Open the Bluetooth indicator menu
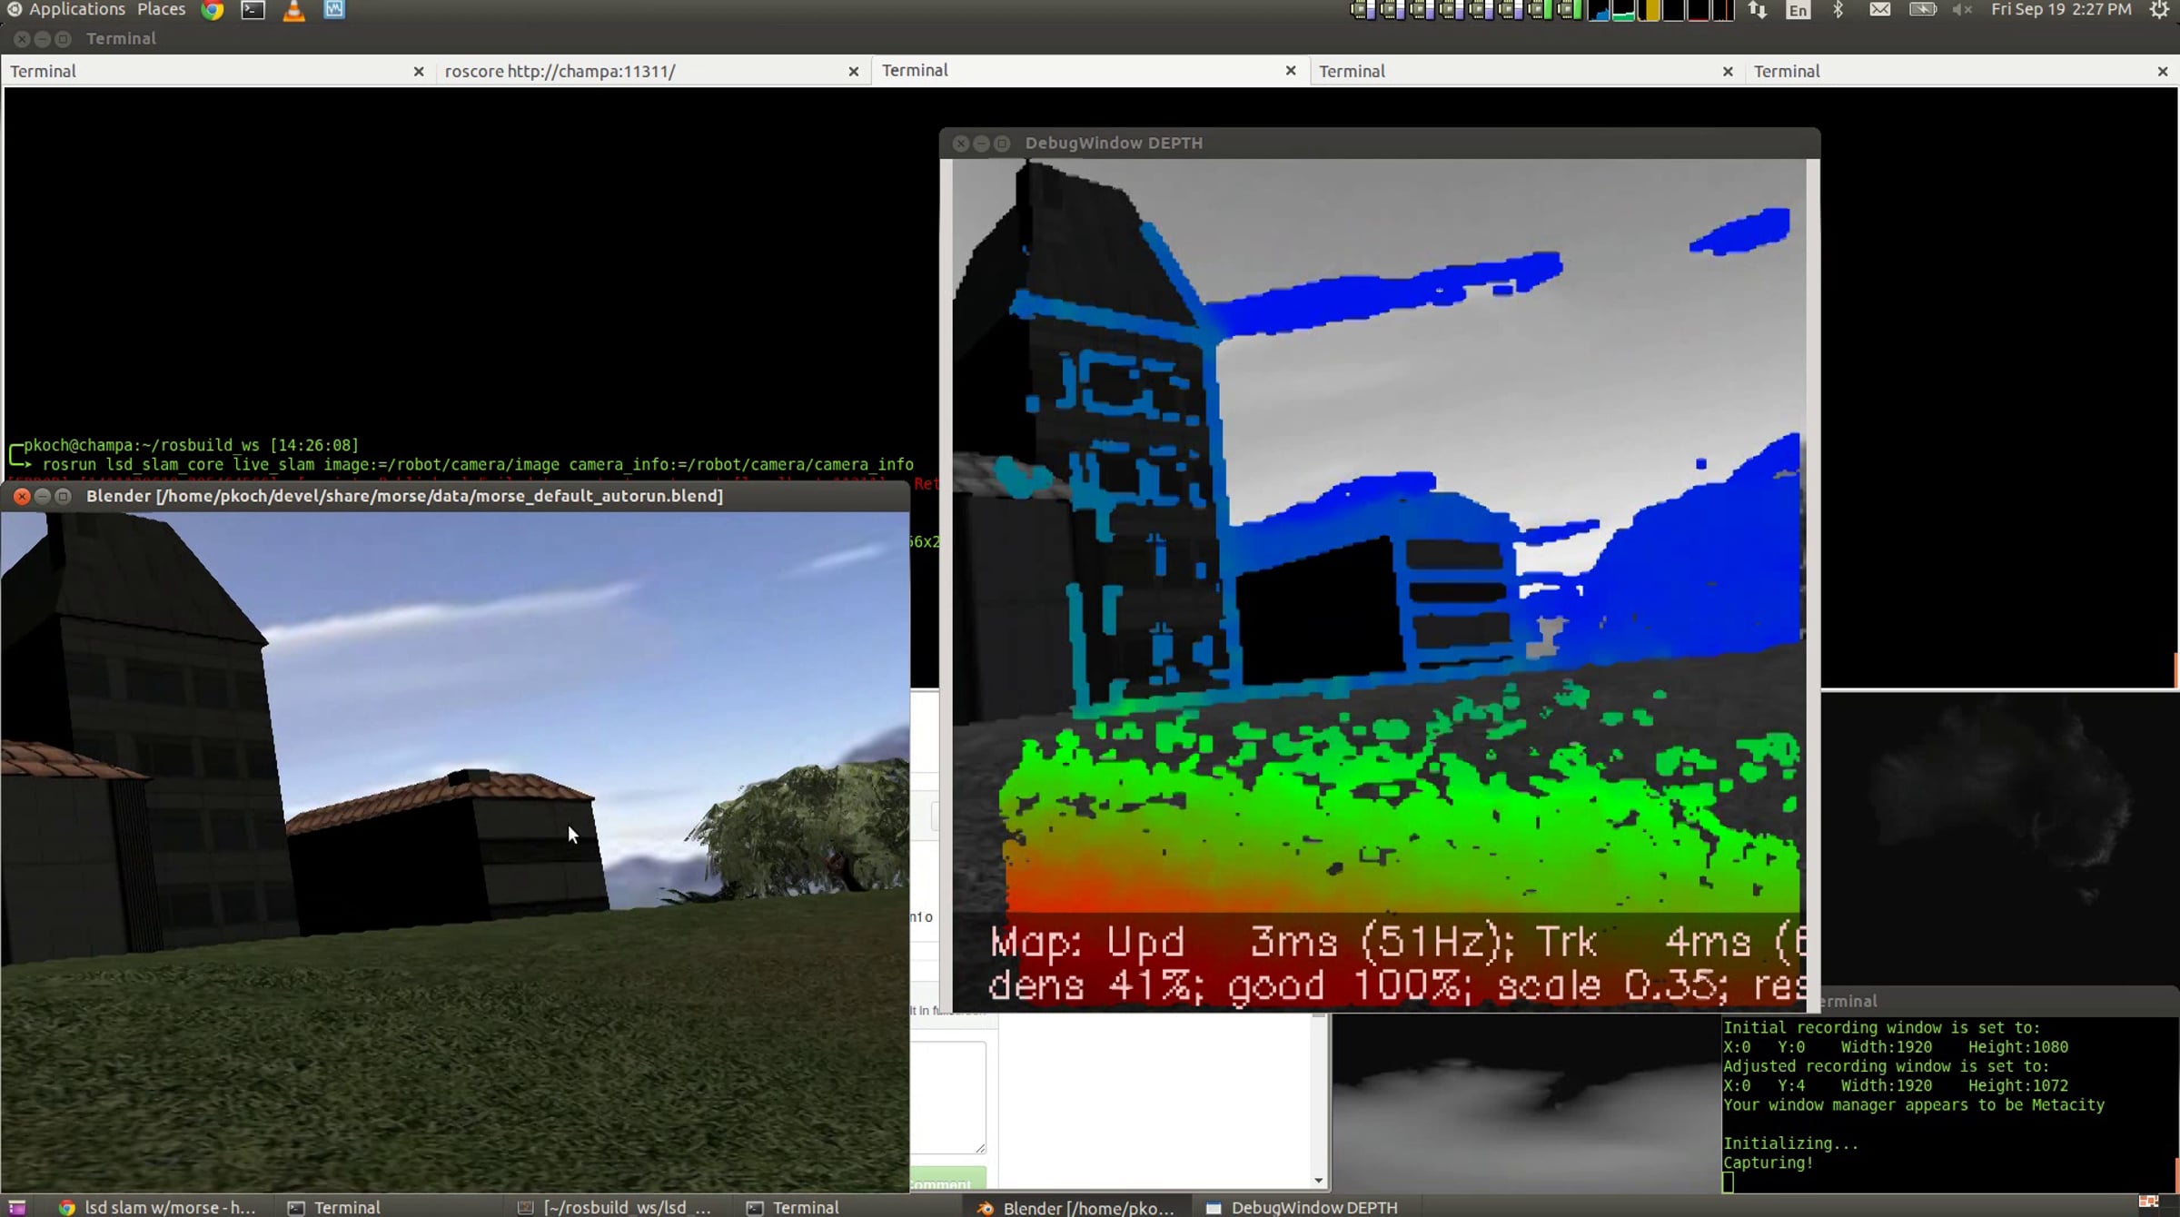This screenshot has width=2180, height=1217. click(1838, 10)
